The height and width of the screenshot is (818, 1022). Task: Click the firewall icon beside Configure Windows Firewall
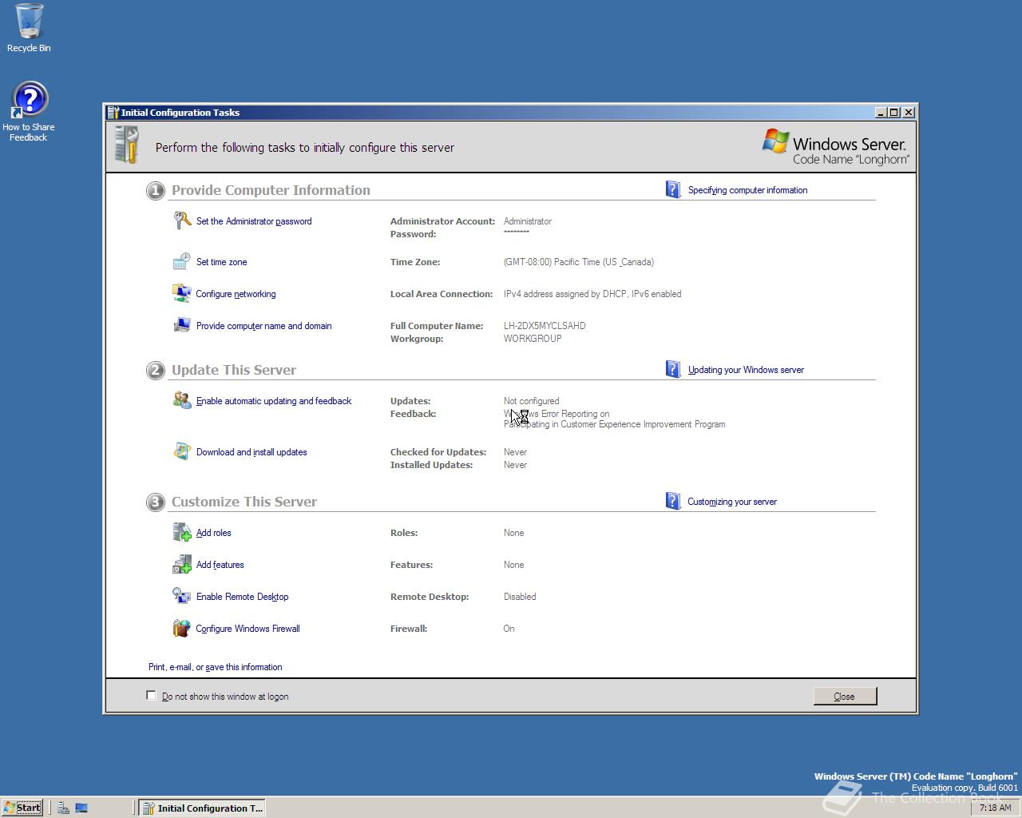click(x=182, y=628)
